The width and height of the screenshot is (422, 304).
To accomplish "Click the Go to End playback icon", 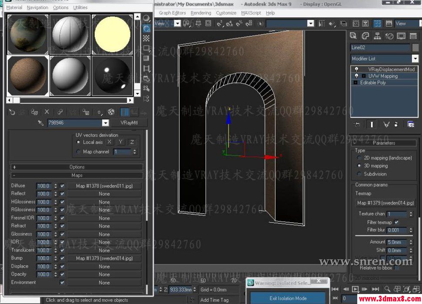I will (375, 289).
